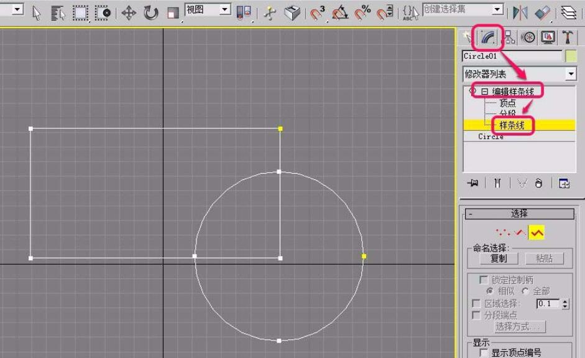Enable the 分段端点 checkbox

[476, 315]
